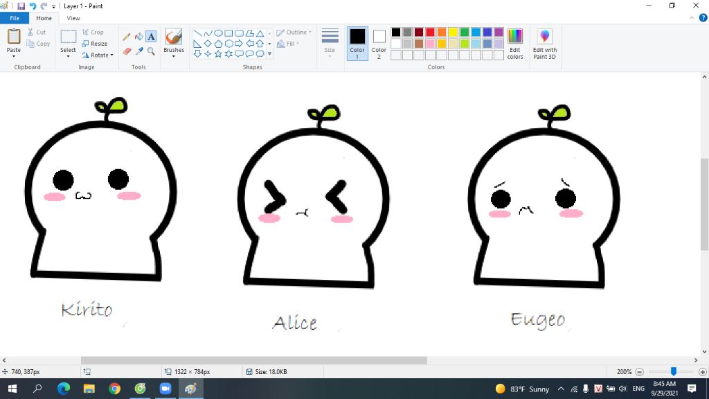Collapse the ribbon with the chevron
The width and height of the screenshot is (709, 399).
692,18
